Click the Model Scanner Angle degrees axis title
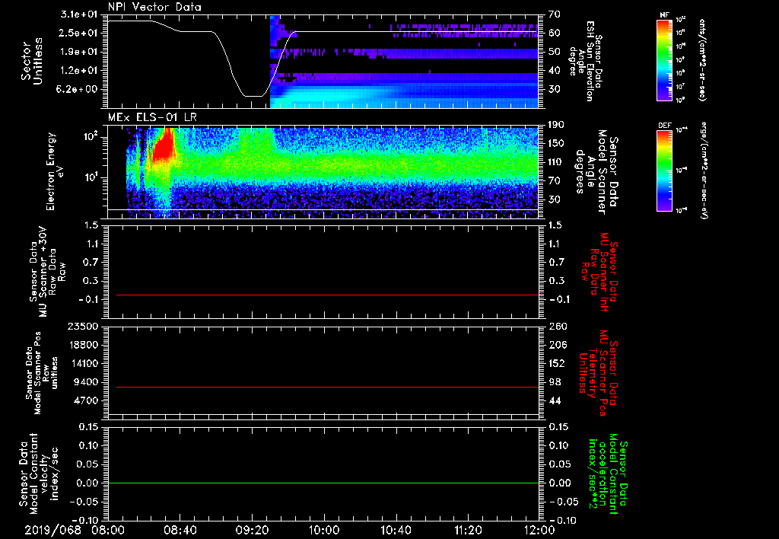Image resolution: width=779 pixels, height=539 pixels. click(x=596, y=171)
